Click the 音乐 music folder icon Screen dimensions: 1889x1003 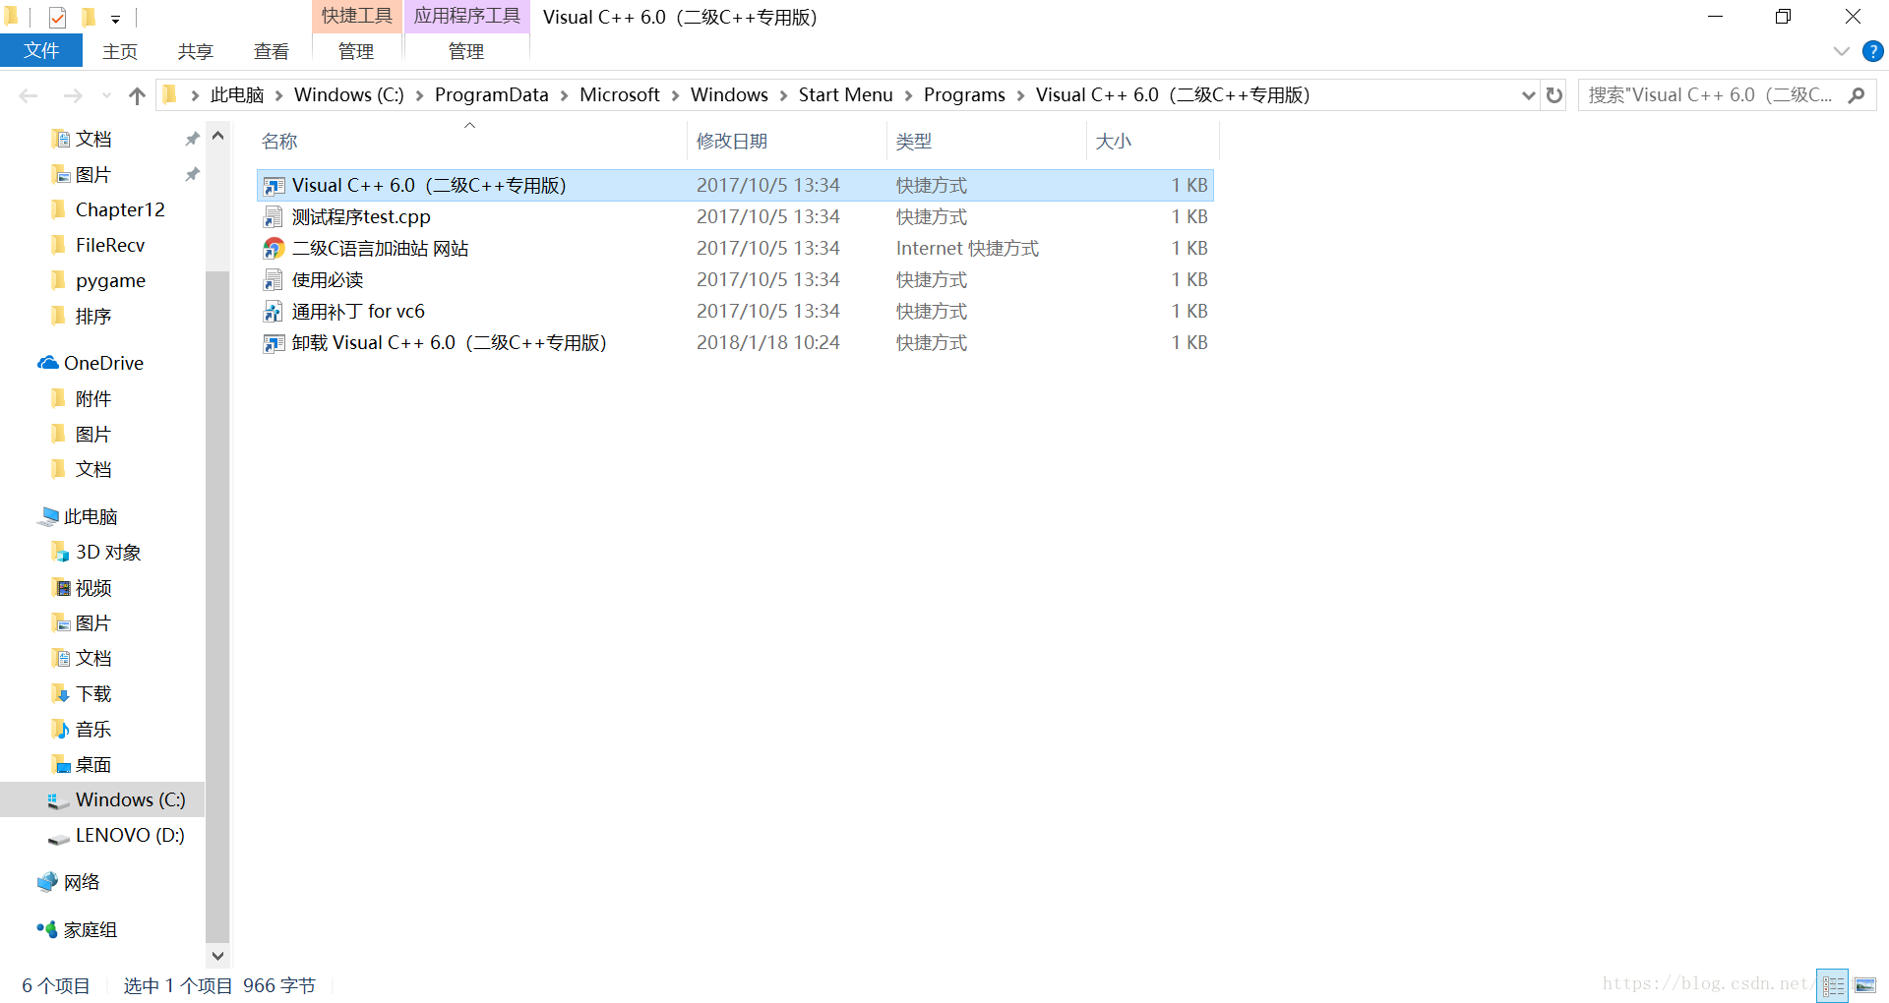click(x=60, y=730)
